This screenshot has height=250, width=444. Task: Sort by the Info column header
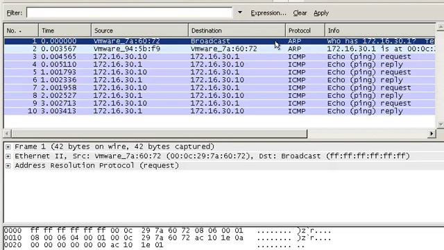click(x=380, y=31)
